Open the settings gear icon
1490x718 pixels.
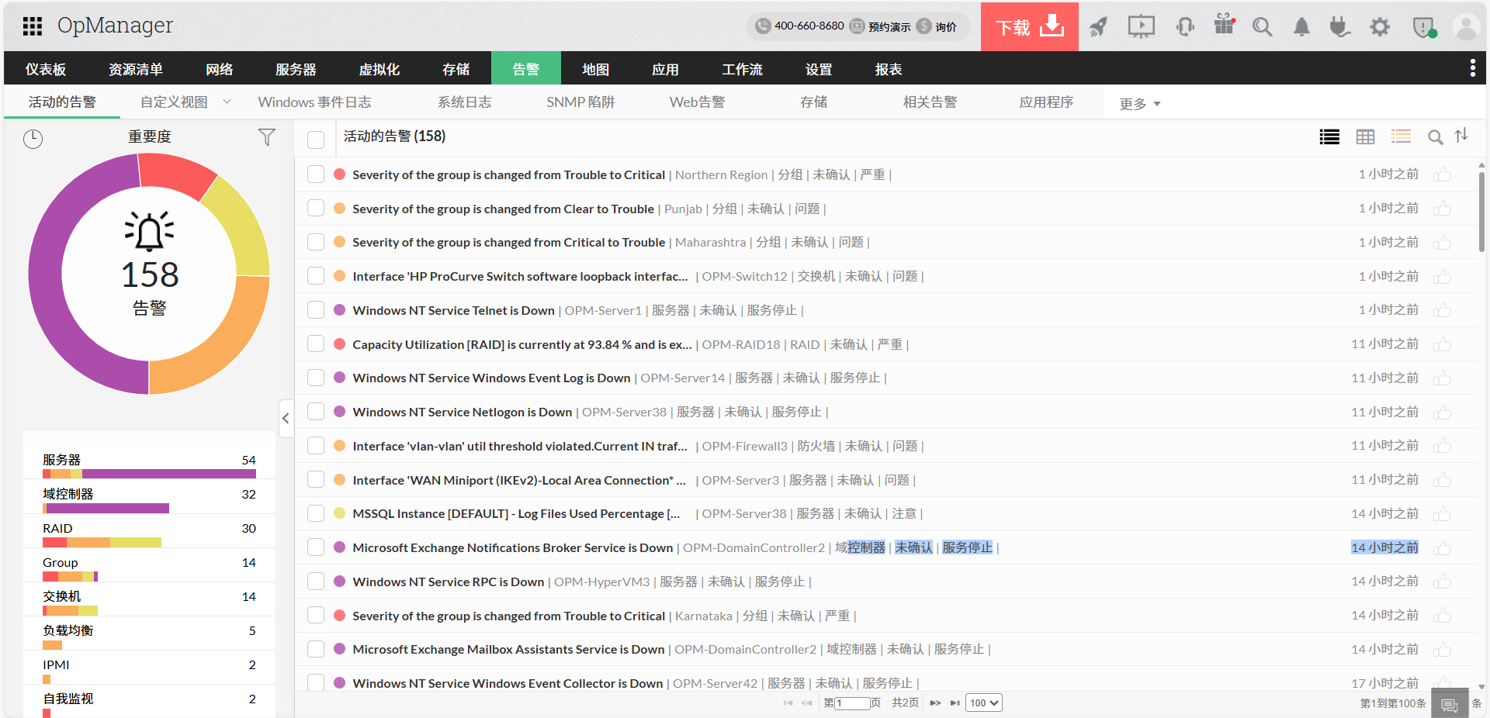pos(1379,27)
